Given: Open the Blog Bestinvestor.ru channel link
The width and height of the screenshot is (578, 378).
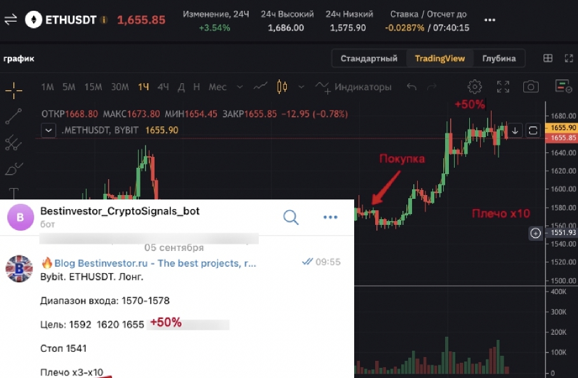Looking at the screenshot, I should 155,263.
